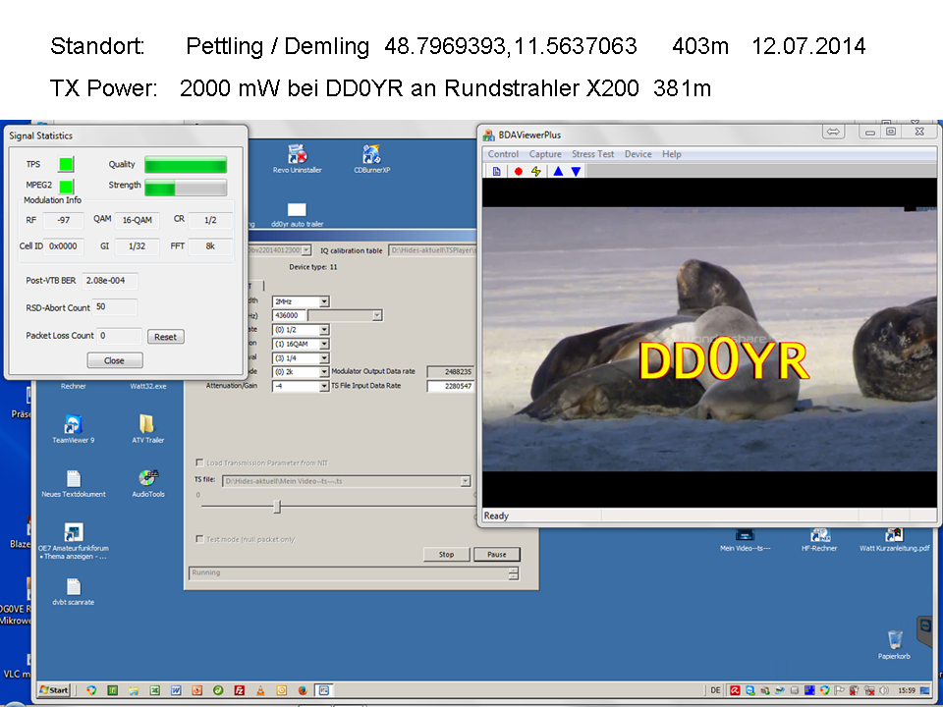Expand the 2MHz bandwidth dropdown
This screenshot has width=943, height=707.
click(x=325, y=301)
